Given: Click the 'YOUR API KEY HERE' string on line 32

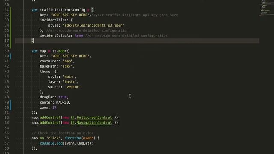Looking at the screenshot, I should (x=69, y=15).
